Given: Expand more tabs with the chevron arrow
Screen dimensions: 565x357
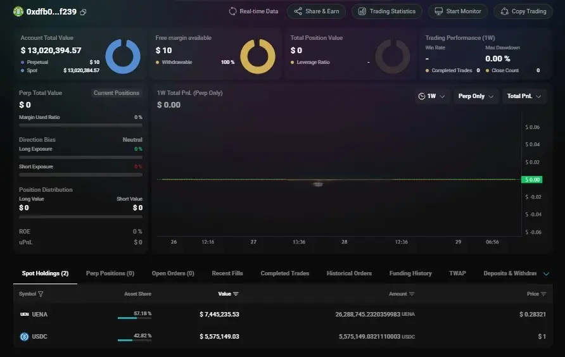Looking at the screenshot, I should 546,274.
